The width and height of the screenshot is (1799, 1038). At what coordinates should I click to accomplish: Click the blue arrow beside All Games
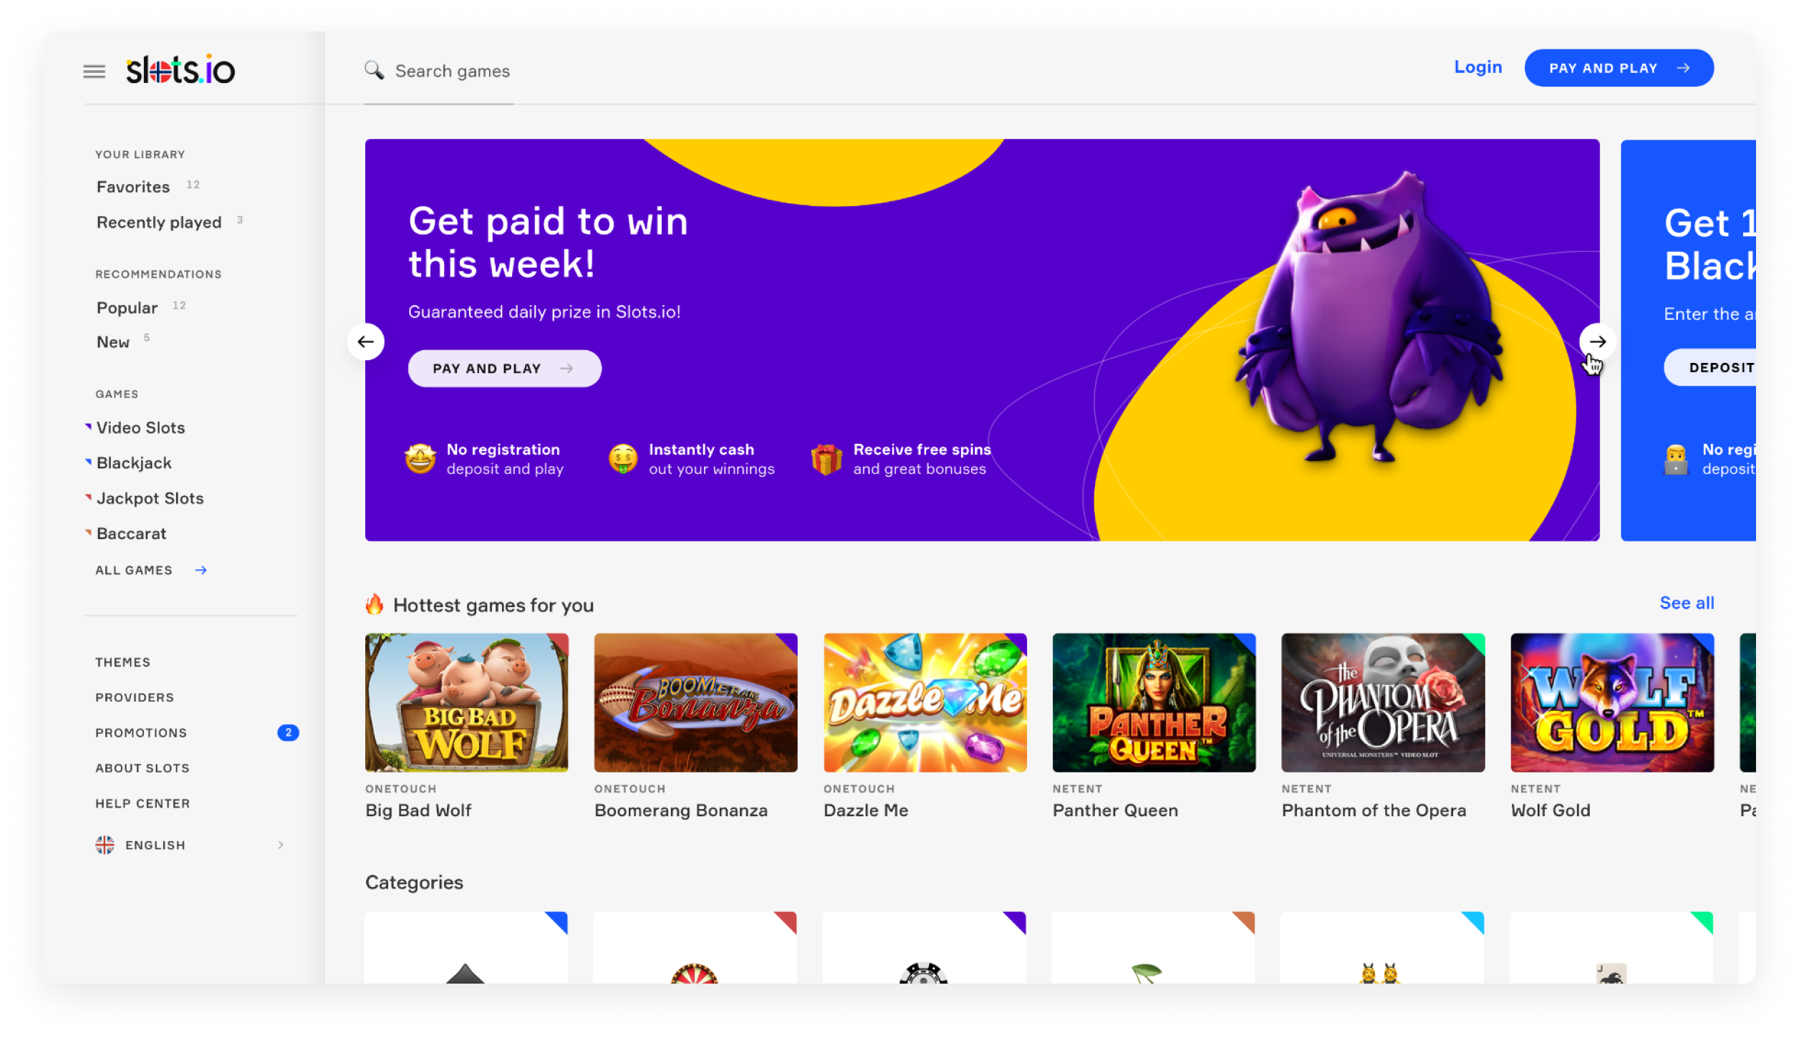coord(201,571)
